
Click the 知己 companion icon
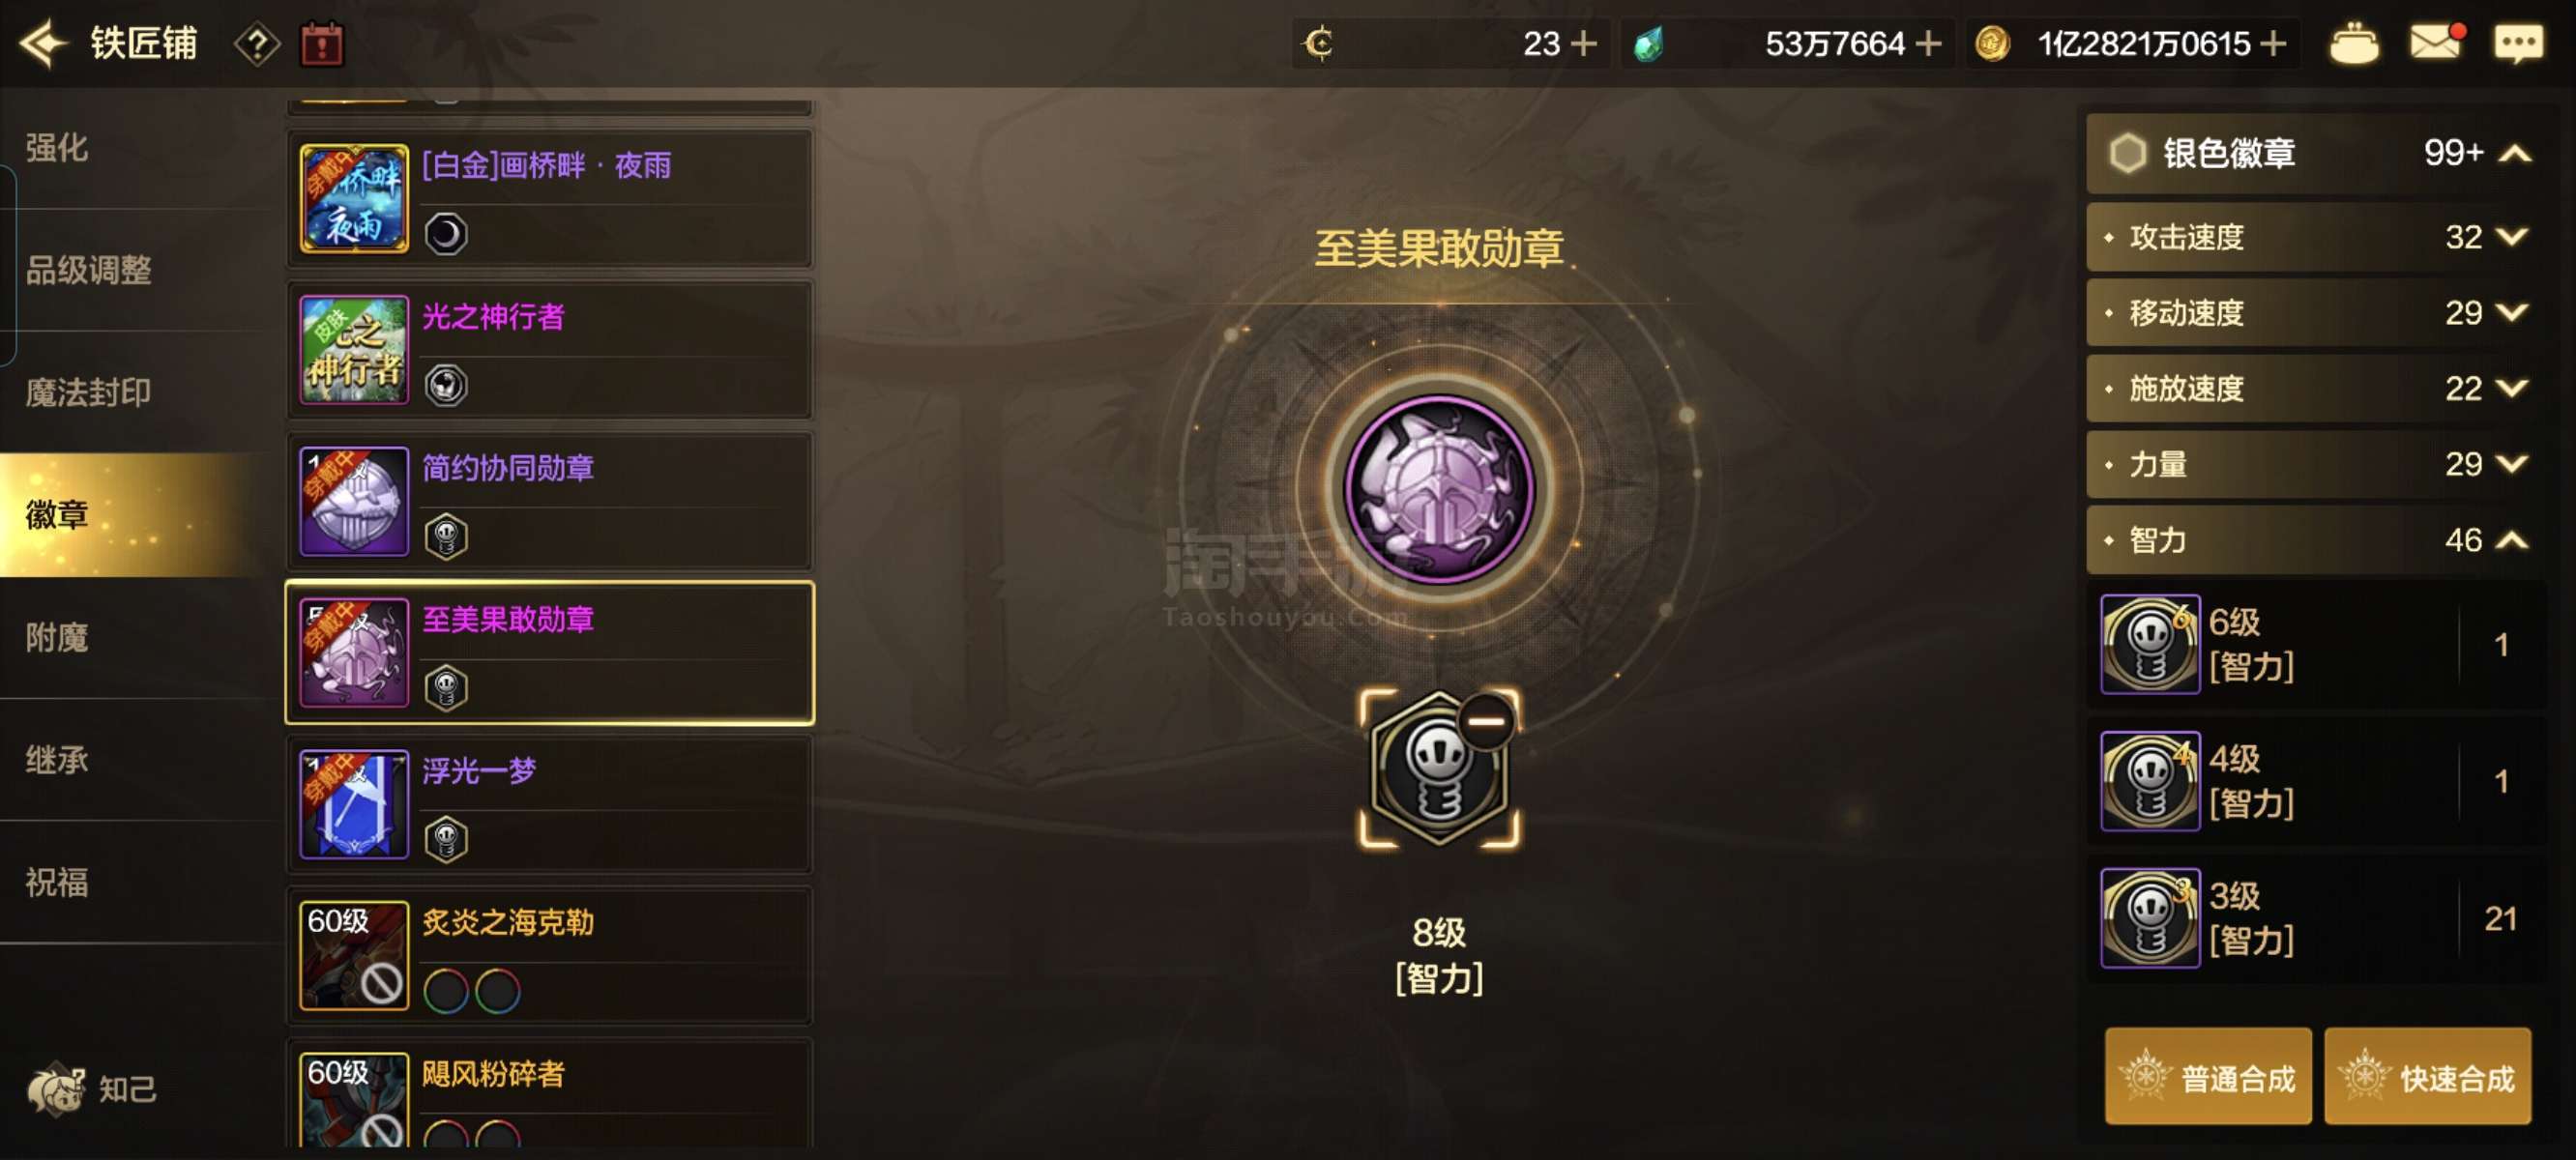point(91,1088)
